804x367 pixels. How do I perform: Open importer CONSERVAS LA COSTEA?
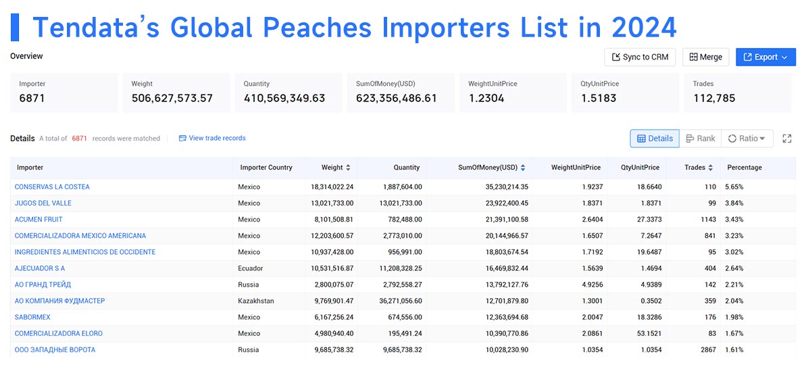tap(52, 187)
